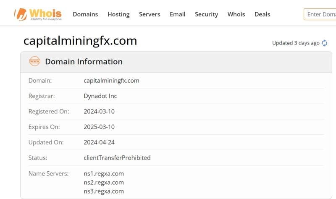Select the 'Updated On:' label

coord(46,142)
